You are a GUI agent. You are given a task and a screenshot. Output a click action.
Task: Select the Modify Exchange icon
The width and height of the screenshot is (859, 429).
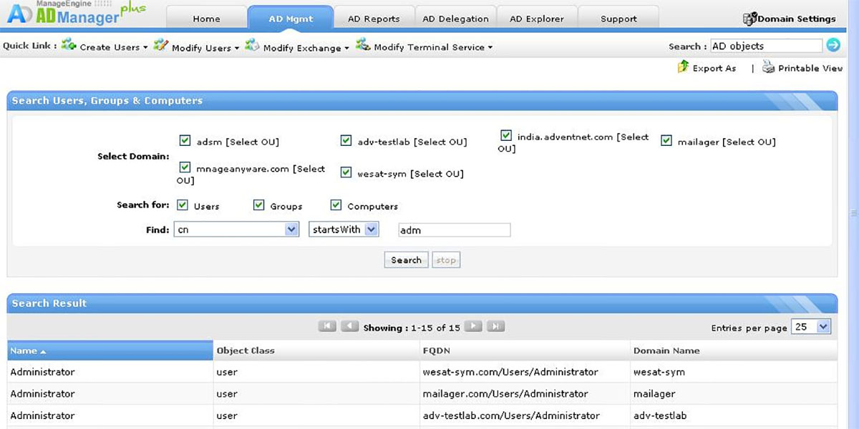(252, 46)
